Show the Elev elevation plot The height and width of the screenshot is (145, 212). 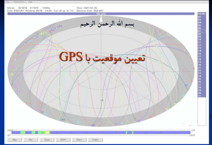79,140
